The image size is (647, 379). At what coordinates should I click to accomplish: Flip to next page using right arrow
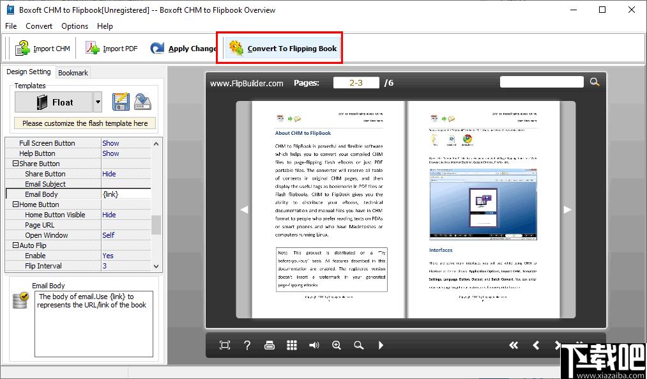pos(567,210)
